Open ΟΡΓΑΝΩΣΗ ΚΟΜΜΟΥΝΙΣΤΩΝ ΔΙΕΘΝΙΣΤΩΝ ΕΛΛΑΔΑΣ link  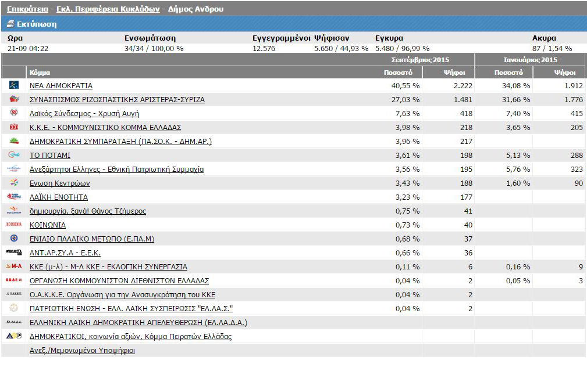[119, 281]
